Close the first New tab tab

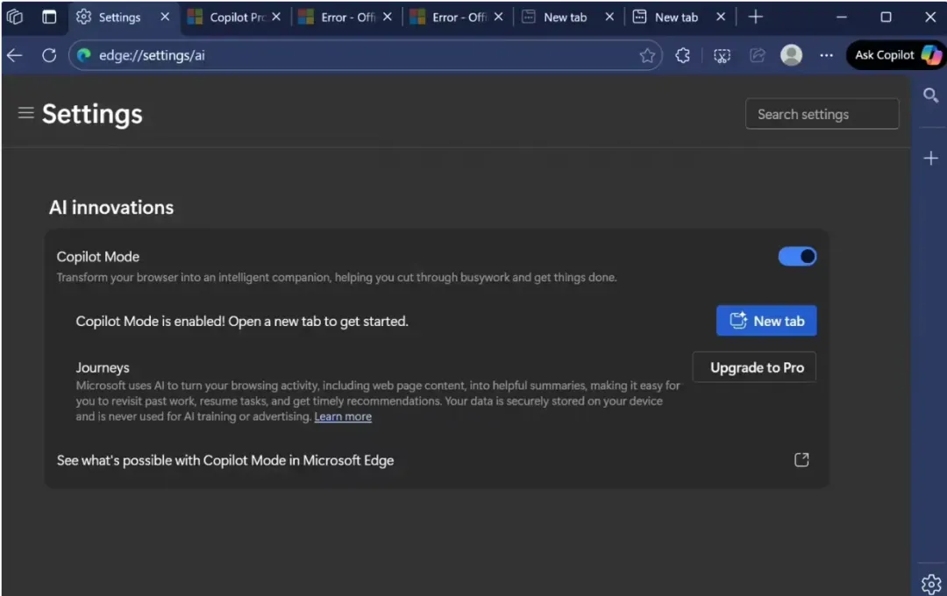click(609, 17)
